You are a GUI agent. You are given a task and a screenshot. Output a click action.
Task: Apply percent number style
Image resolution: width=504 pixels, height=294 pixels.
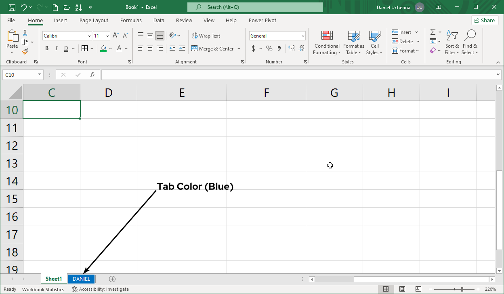pyautogui.click(x=269, y=48)
